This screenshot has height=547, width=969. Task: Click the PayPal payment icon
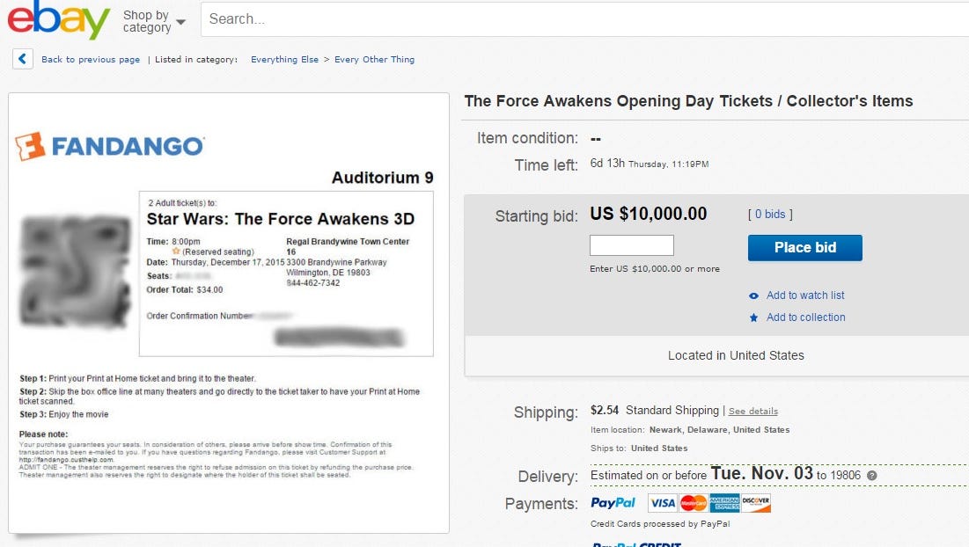click(x=613, y=502)
